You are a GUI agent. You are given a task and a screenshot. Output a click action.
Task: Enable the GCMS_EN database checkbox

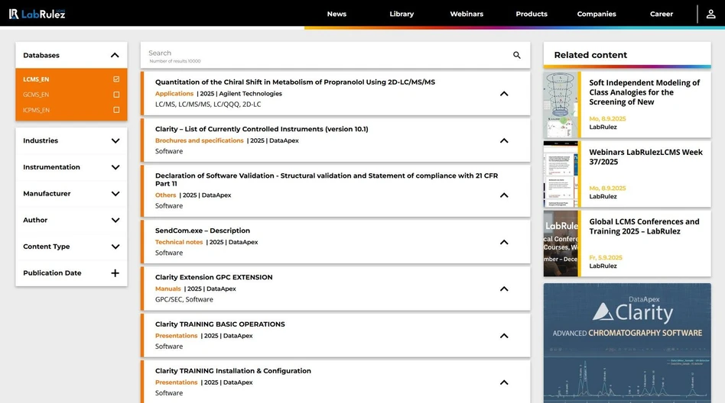[x=116, y=95]
